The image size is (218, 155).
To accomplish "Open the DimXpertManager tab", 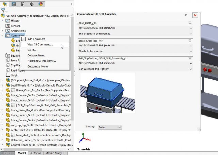I will point(32,4).
